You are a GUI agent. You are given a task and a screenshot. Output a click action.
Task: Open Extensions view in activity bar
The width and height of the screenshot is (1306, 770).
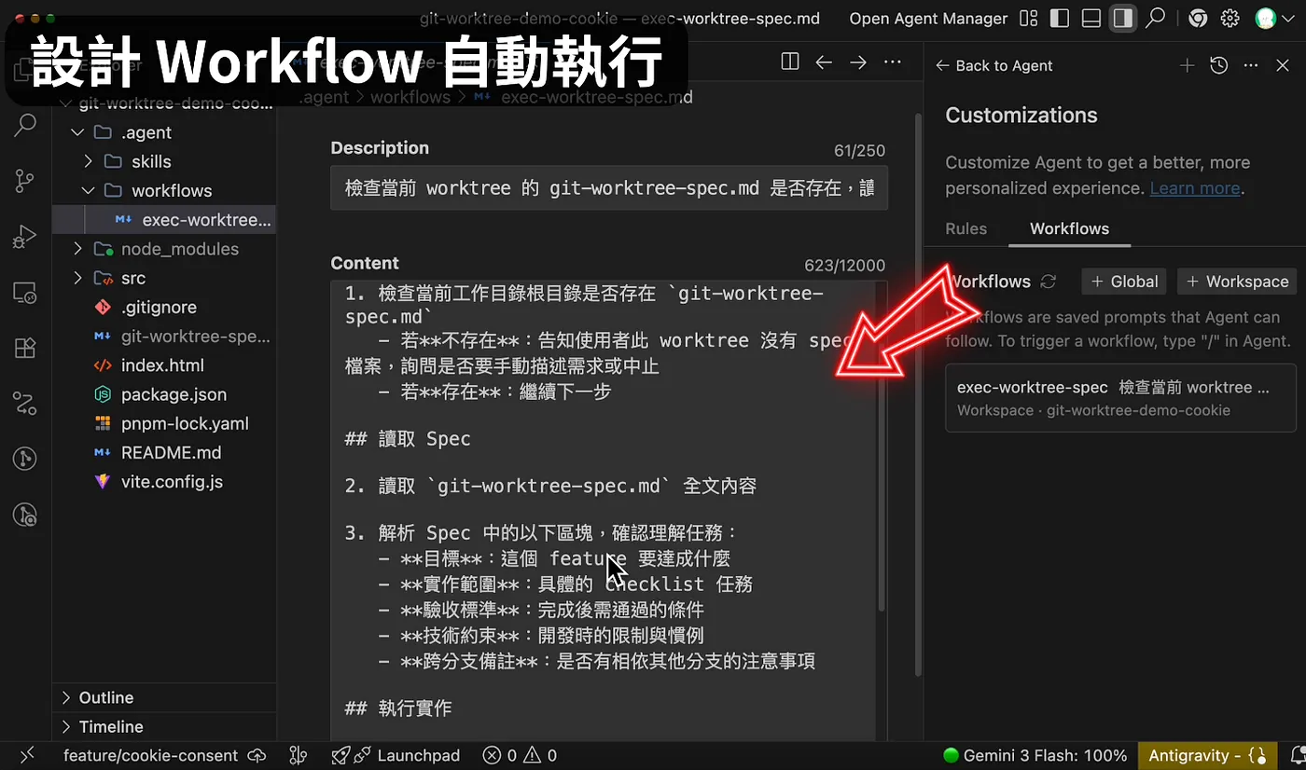pos(25,348)
